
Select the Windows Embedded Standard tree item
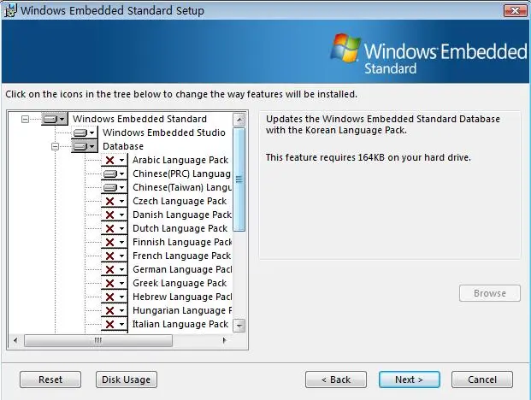click(x=139, y=119)
